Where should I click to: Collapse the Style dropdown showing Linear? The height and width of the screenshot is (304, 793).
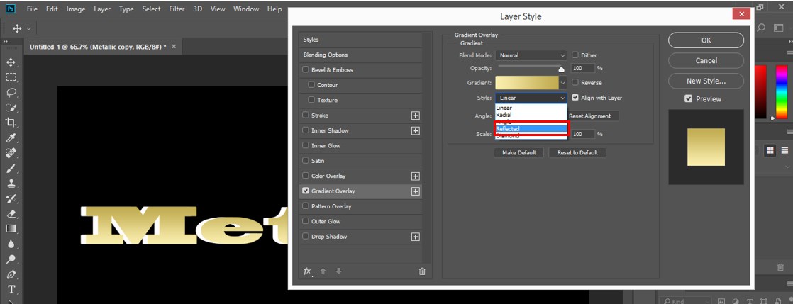tap(531, 98)
